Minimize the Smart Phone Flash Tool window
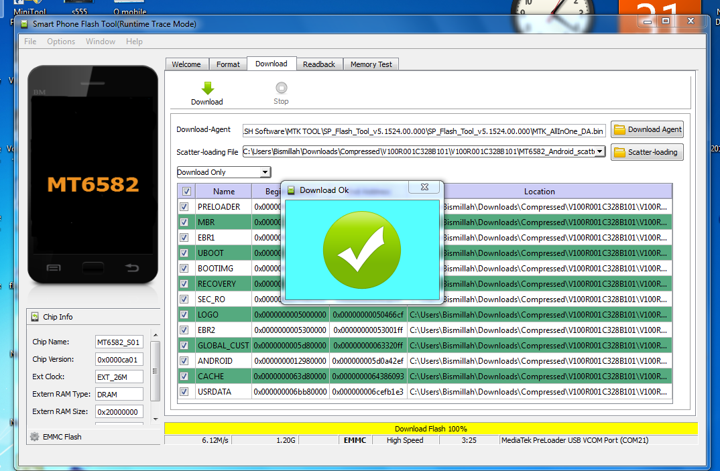The width and height of the screenshot is (720, 471). [x=648, y=21]
